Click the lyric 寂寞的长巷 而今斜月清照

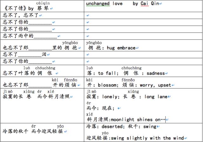pyautogui.click(x=36, y=97)
